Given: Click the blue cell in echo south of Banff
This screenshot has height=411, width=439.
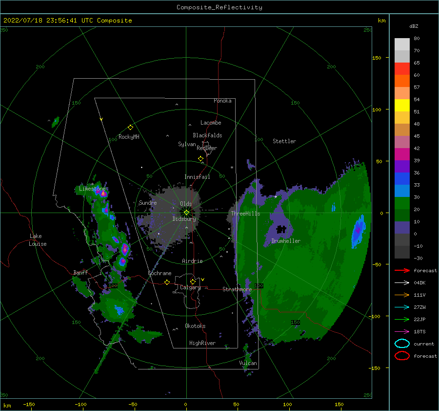Looking at the screenshot, I should [x=119, y=310].
